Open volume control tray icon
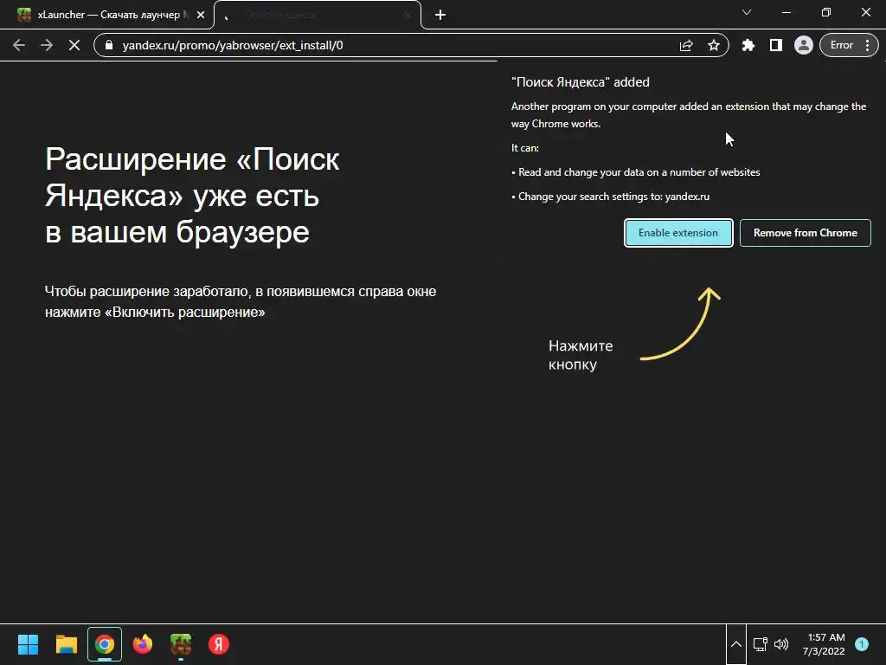The width and height of the screenshot is (886, 665). click(781, 644)
